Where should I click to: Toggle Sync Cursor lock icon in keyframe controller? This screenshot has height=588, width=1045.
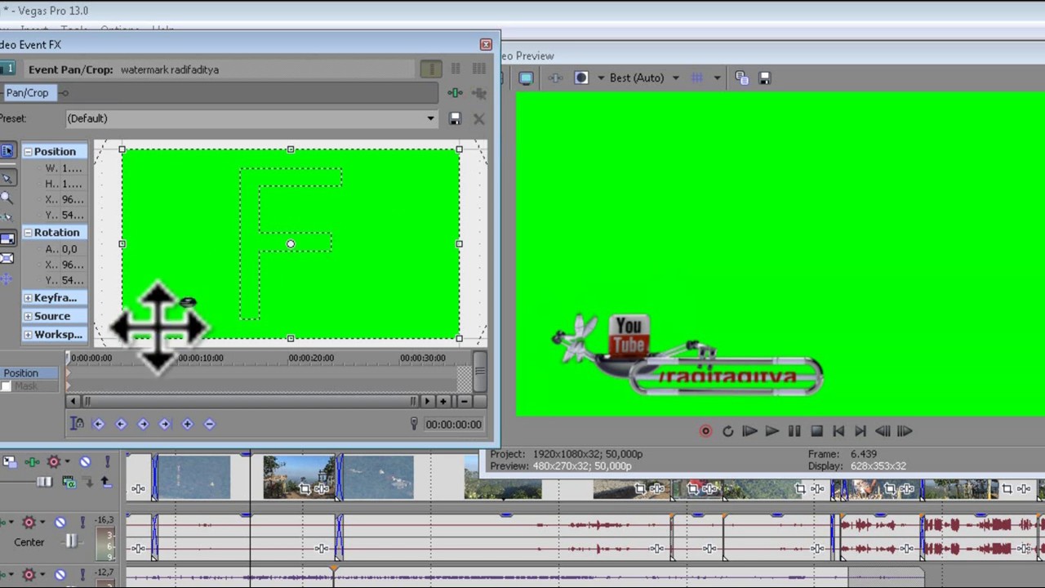77,424
